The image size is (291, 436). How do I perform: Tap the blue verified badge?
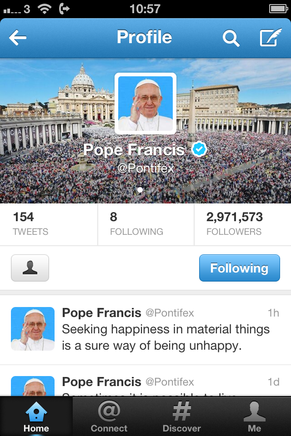(x=198, y=149)
